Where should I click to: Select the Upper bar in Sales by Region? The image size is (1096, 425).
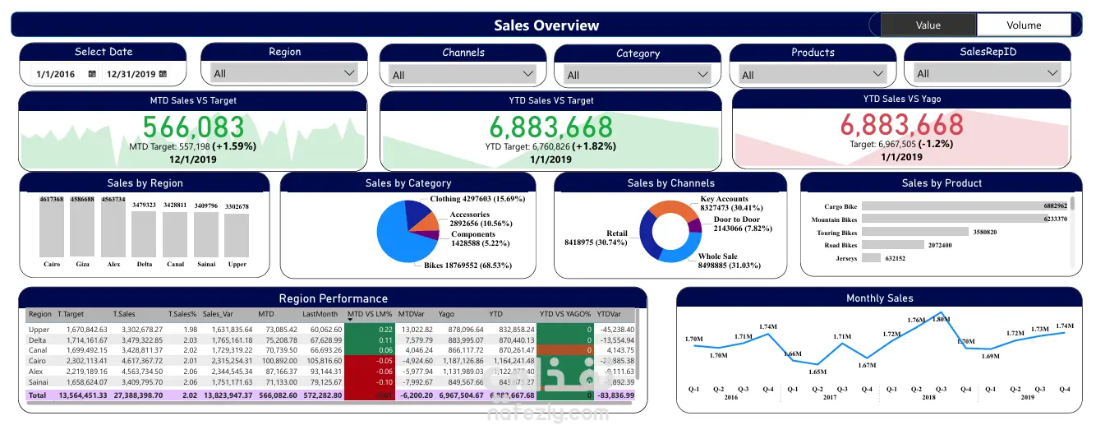[237, 236]
